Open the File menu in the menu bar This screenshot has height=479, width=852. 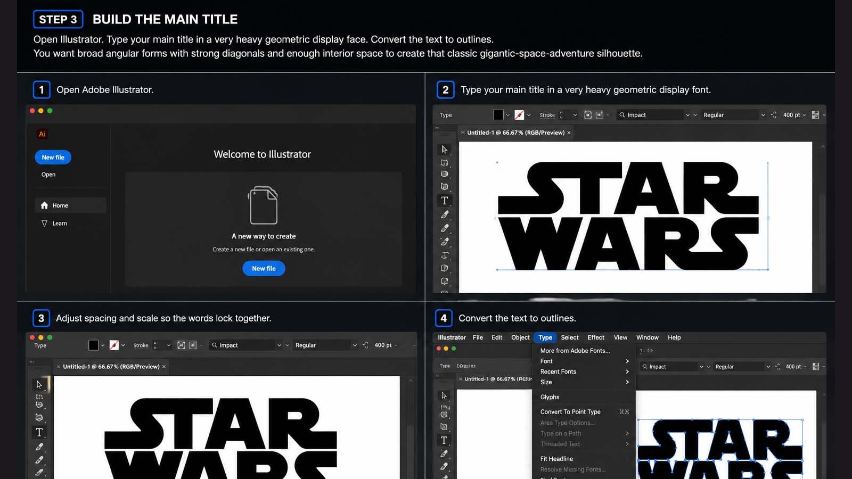(x=478, y=337)
